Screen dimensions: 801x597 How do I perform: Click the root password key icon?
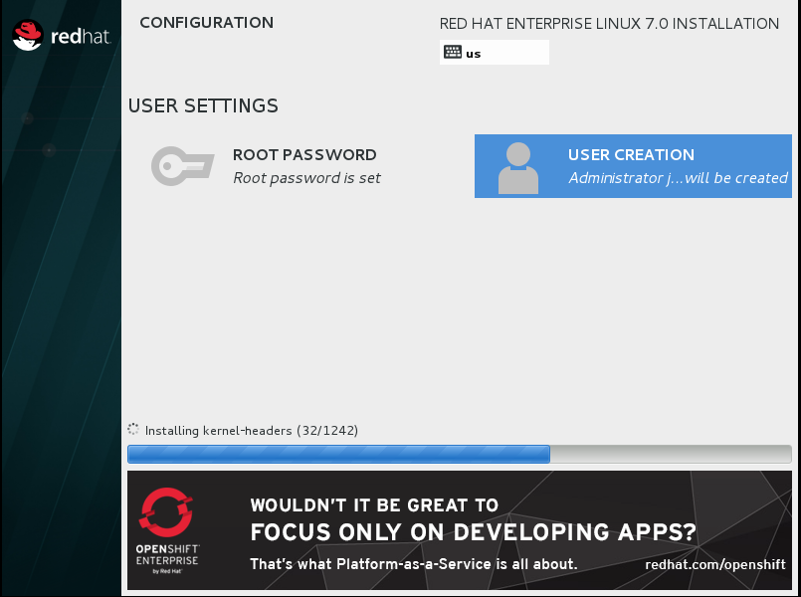point(182,166)
